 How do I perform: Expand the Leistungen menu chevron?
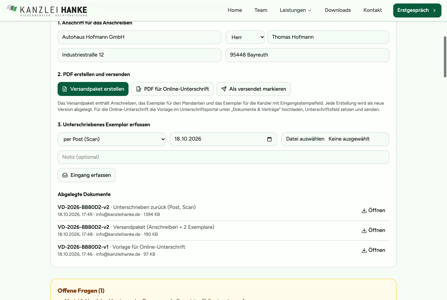[x=310, y=10]
